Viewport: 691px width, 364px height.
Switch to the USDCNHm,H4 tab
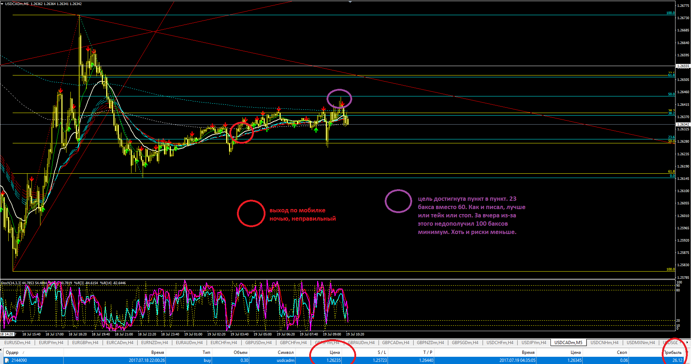604,343
